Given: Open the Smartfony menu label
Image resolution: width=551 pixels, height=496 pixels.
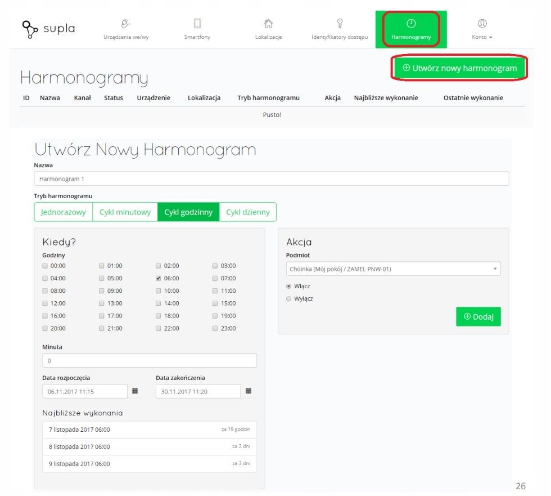Looking at the screenshot, I should (x=197, y=37).
